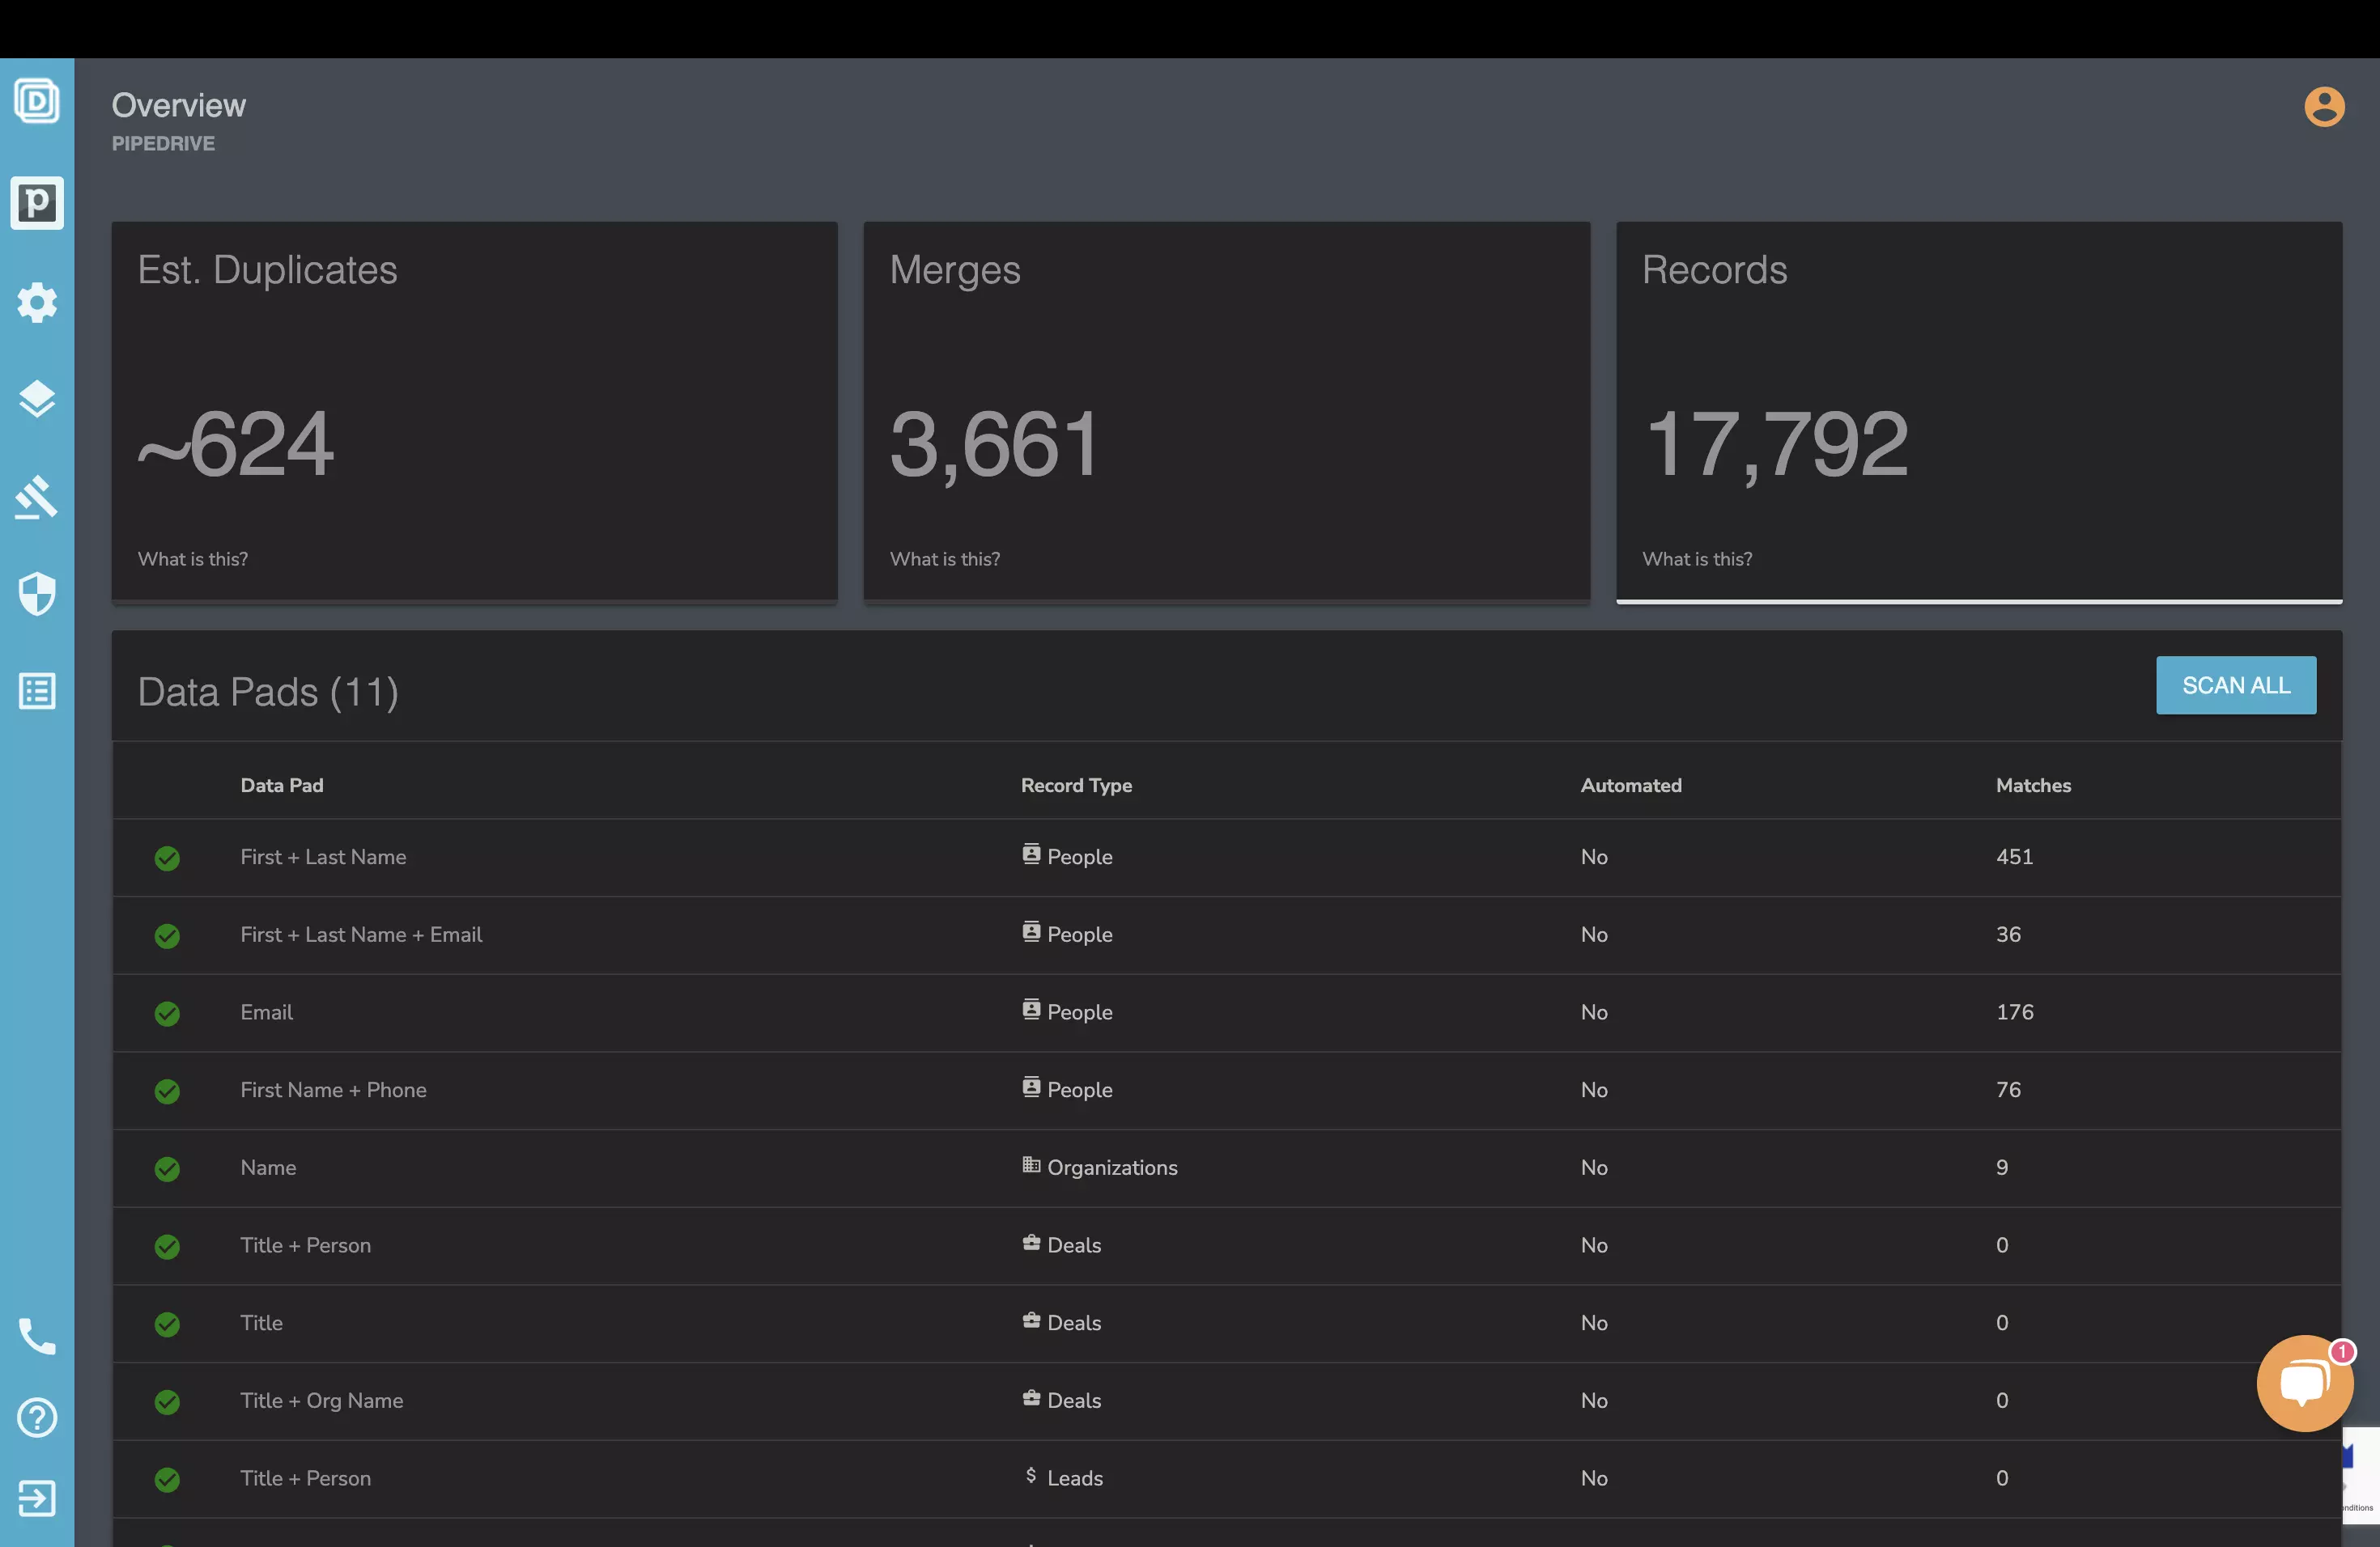This screenshot has height=1547, width=2380.
Task: Toggle the green check for First + Last Name
Action: (x=167, y=858)
